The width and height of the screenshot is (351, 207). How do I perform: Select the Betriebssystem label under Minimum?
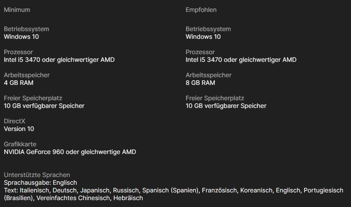(x=26, y=29)
